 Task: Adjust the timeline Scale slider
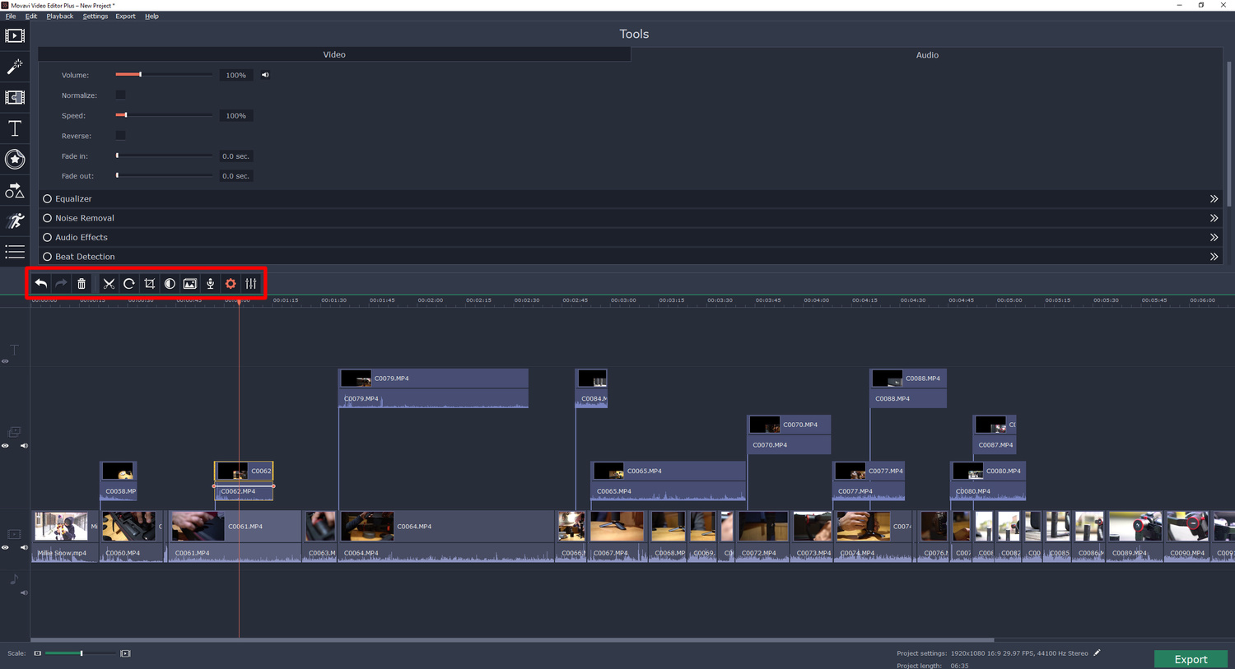coord(81,653)
